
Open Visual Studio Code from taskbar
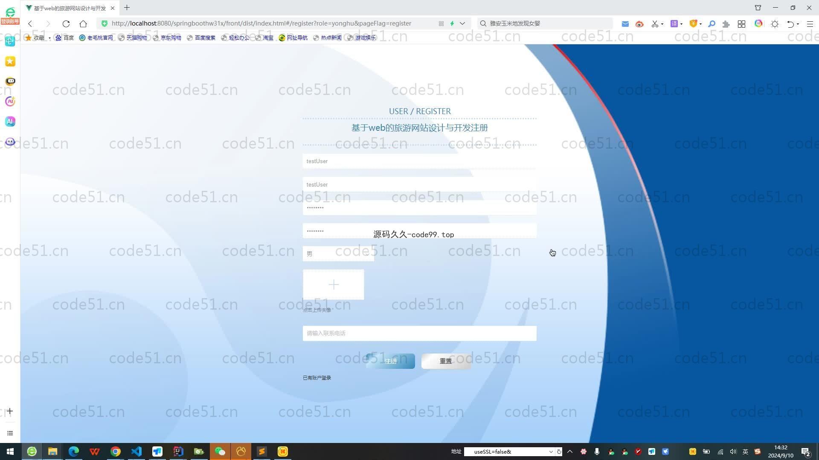coord(136,451)
